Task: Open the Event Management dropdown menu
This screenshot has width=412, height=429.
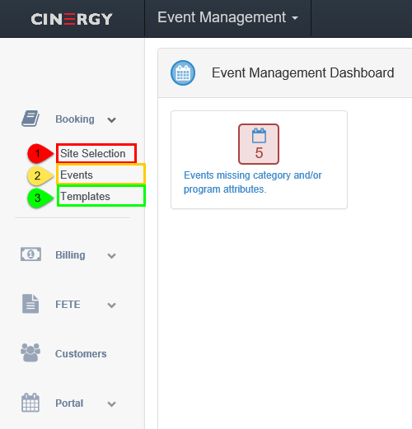Action: click(227, 17)
